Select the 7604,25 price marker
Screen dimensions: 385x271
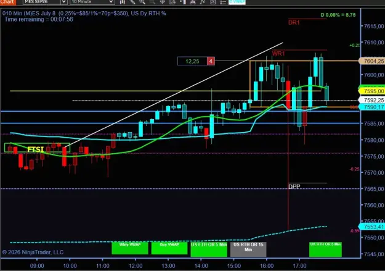point(371,61)
